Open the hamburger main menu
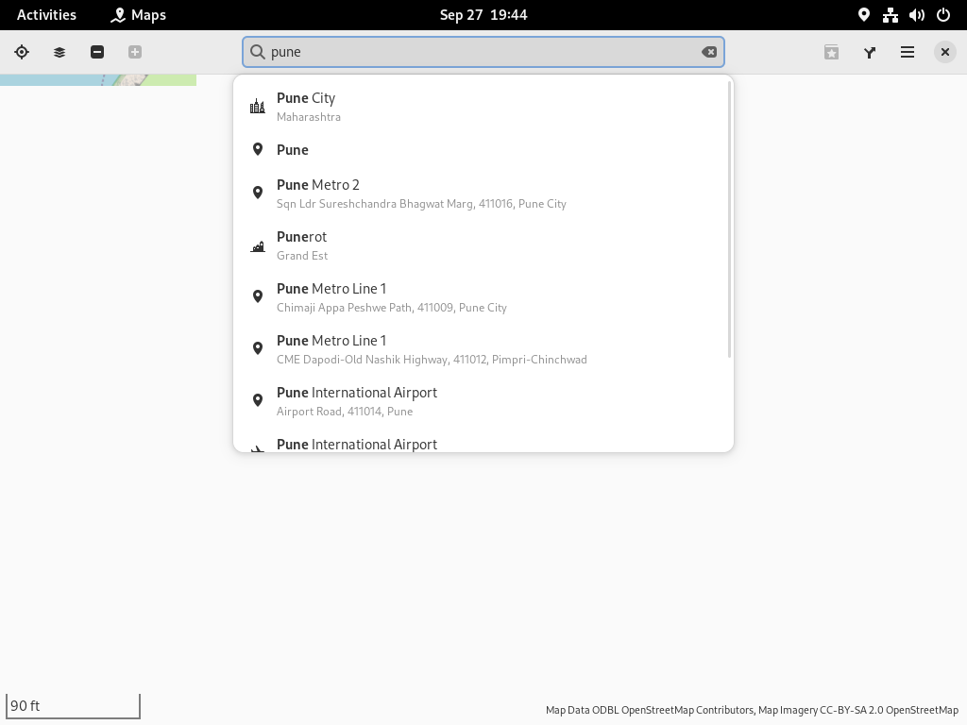The image size is (967, 725). click(x=908, y=53)
